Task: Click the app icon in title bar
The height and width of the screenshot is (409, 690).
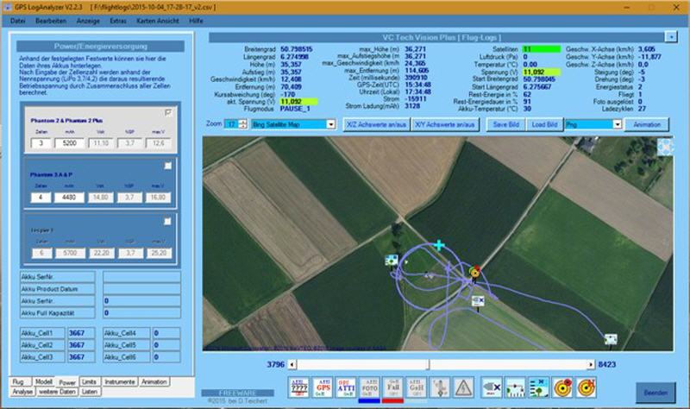Action: 8,8
